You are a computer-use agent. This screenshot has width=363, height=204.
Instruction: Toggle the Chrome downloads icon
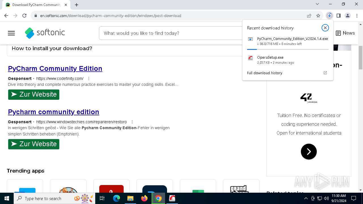click(x=329, y=16)
